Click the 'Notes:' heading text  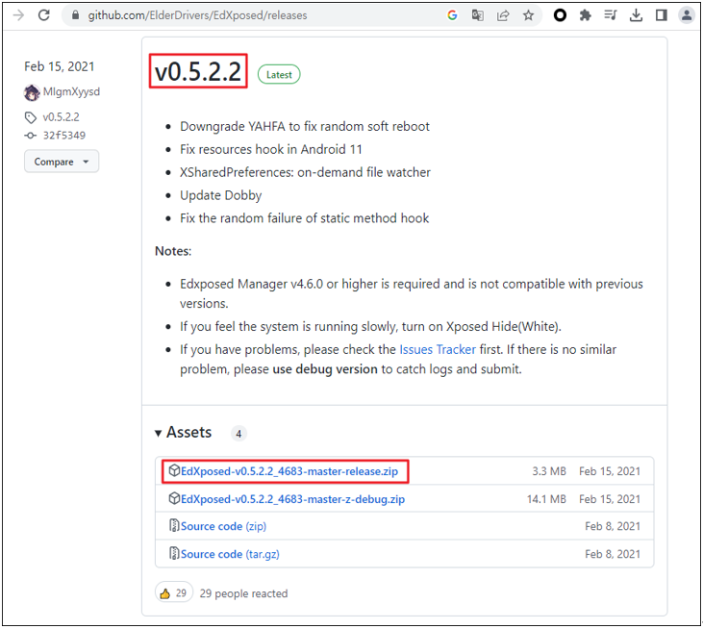173,251
